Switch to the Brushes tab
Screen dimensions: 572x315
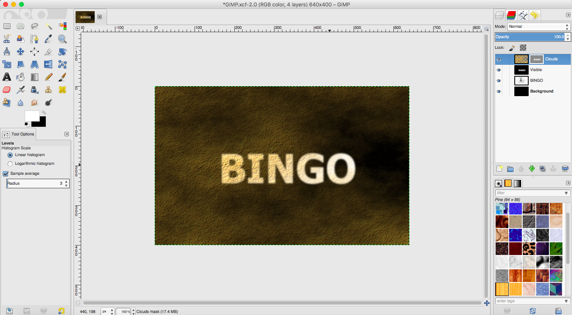click(x=498, y=184)
